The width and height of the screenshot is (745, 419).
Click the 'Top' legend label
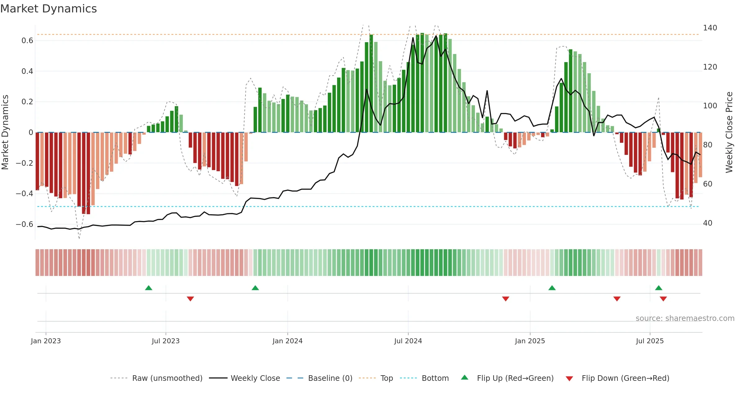(x=387, y=378)
